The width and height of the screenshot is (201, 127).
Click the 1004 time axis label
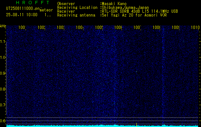(x=80, y=27)
